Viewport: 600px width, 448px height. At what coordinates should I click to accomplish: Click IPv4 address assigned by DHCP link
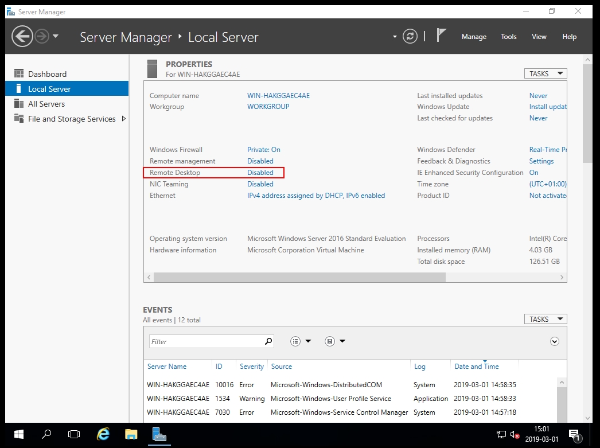coord(316,196)
